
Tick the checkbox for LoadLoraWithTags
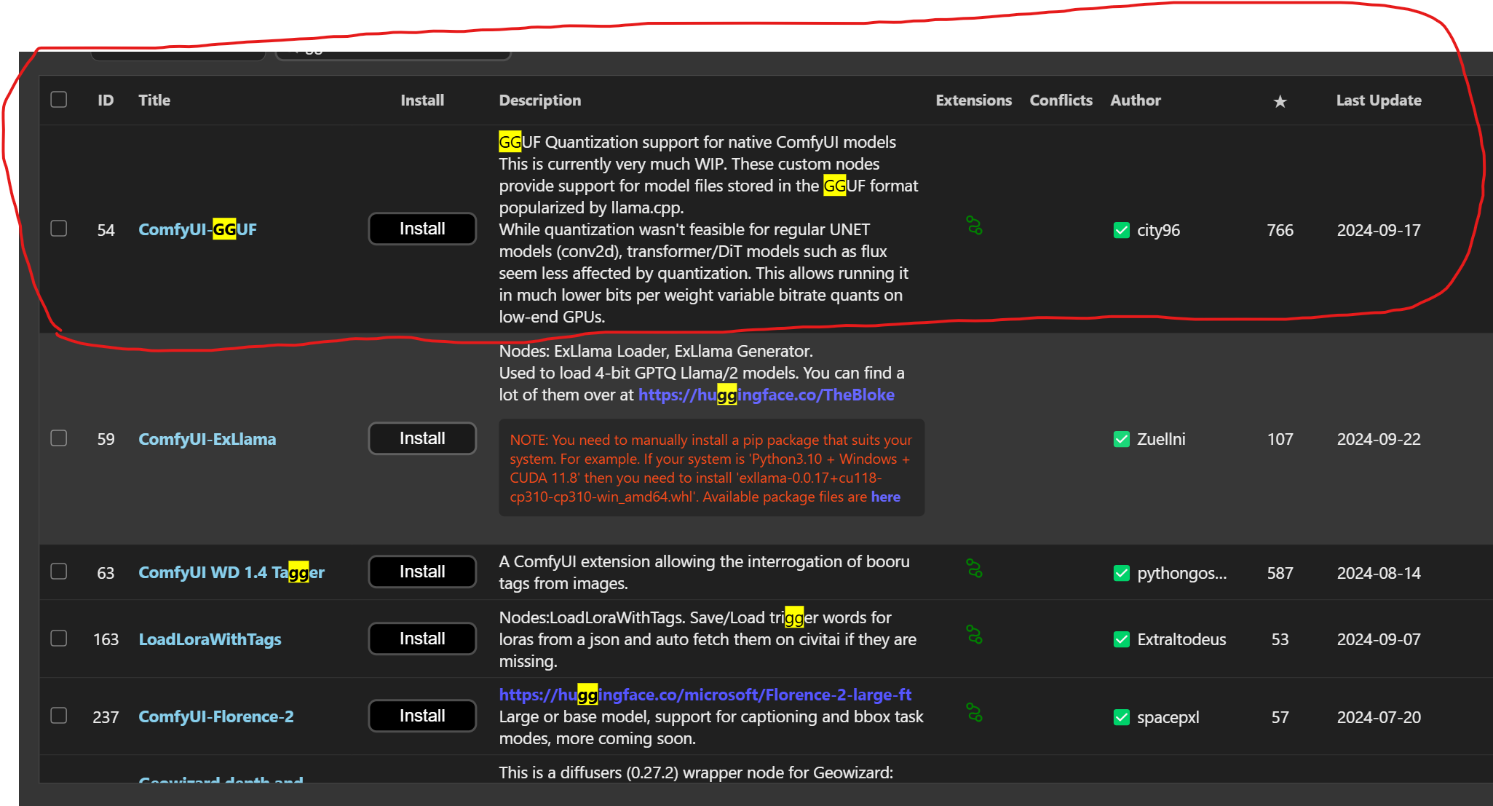59,639
